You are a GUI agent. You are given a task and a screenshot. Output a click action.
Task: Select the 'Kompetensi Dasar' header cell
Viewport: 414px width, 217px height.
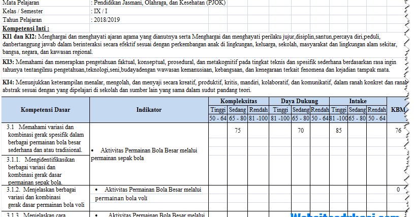45,110
